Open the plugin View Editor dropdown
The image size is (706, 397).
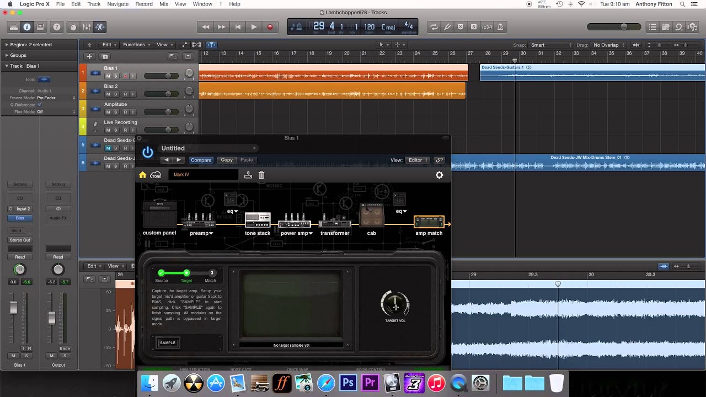[418, 160]
